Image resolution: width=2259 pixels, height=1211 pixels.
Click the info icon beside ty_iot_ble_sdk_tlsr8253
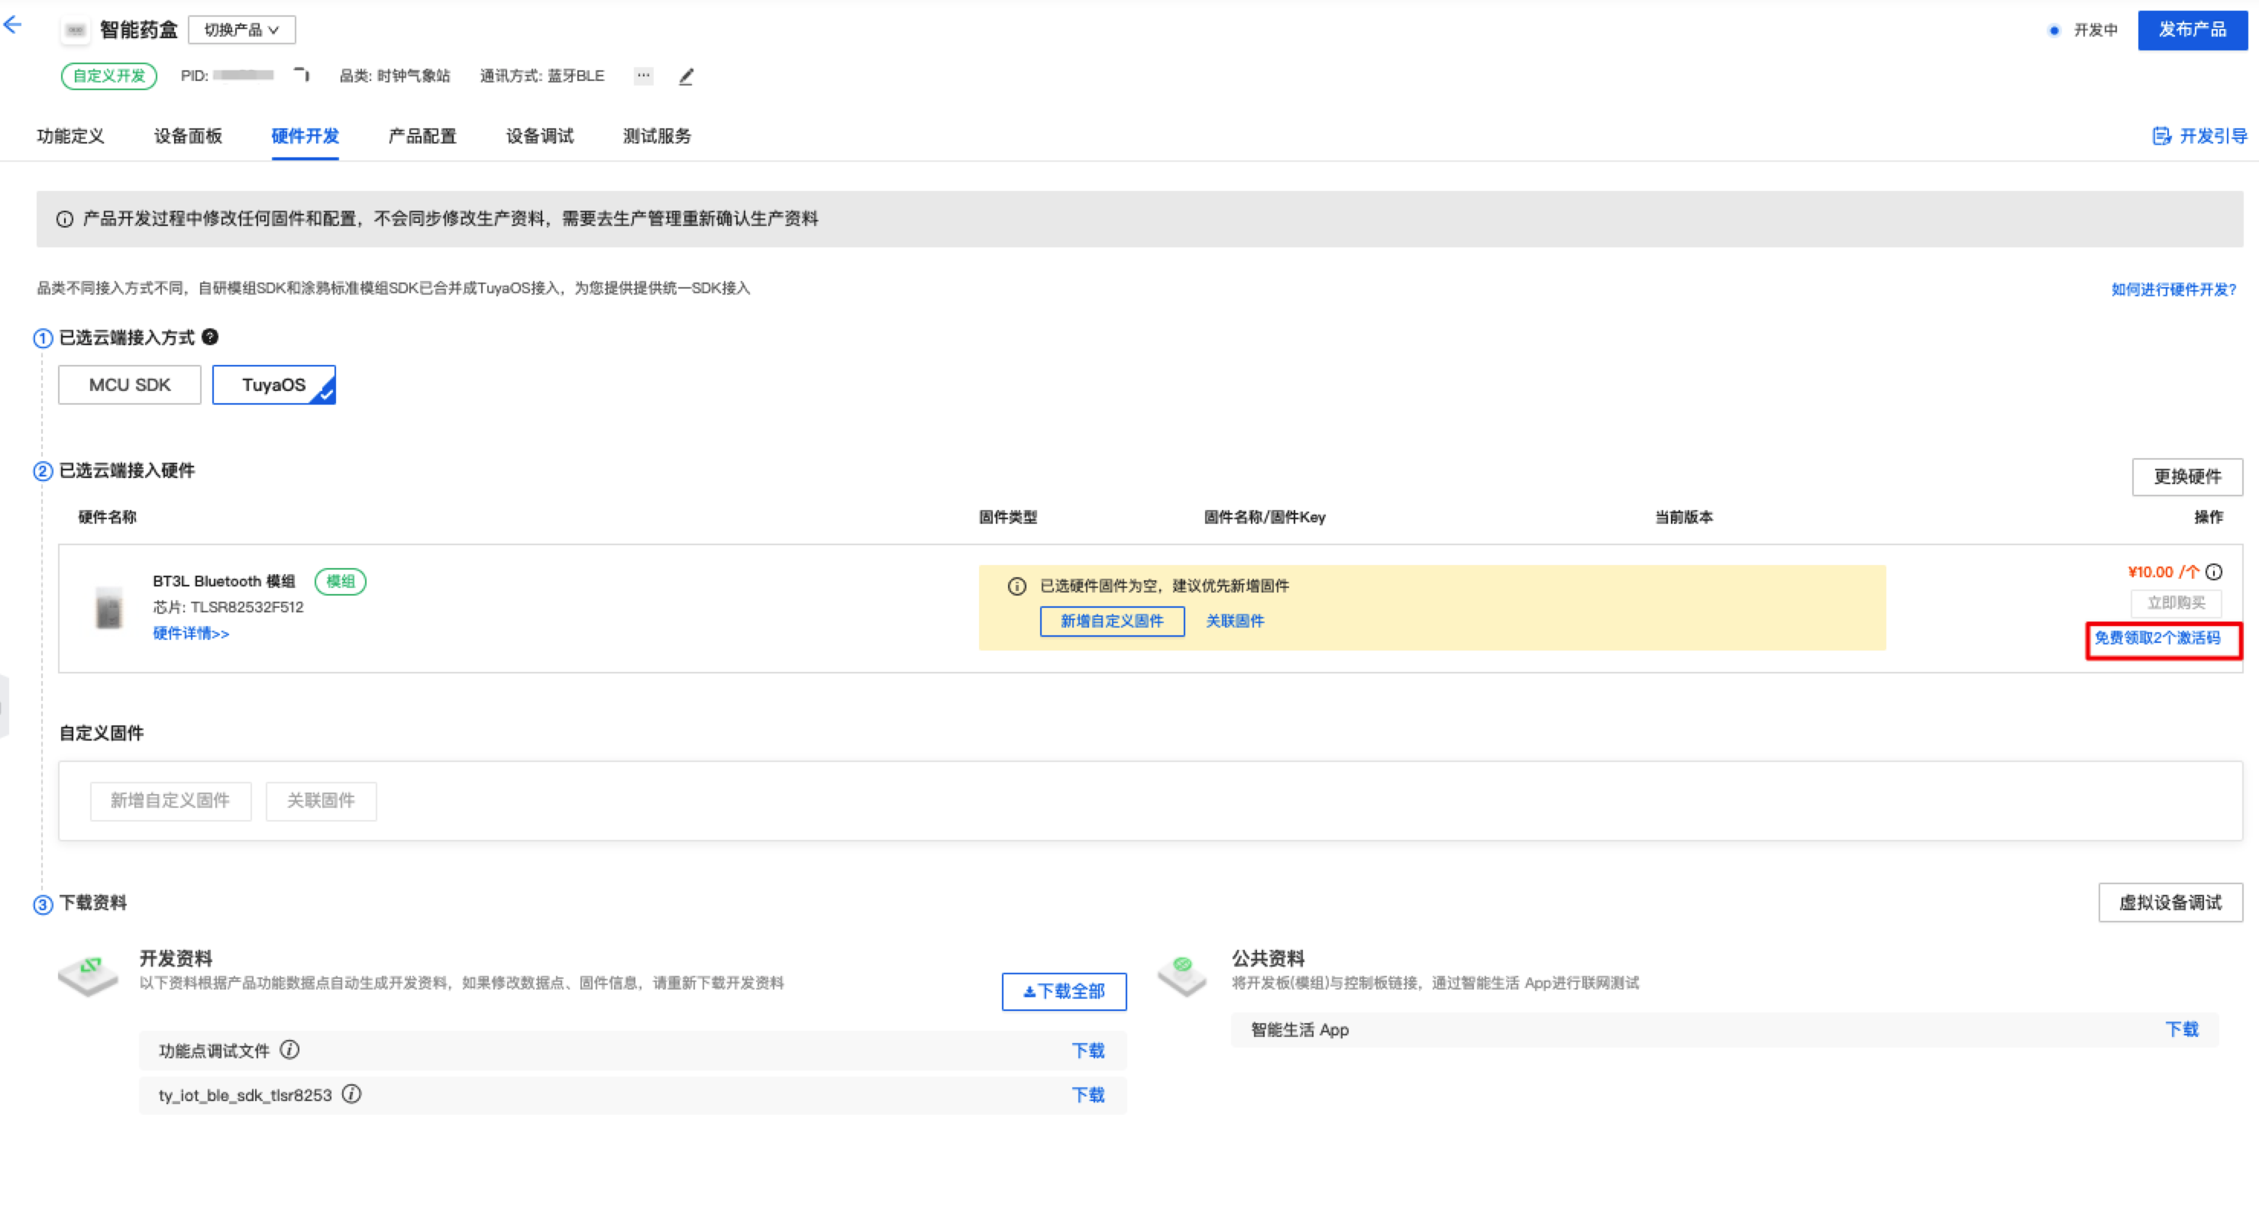351,1093
